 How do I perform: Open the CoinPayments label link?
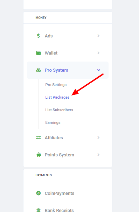point(60,193)
